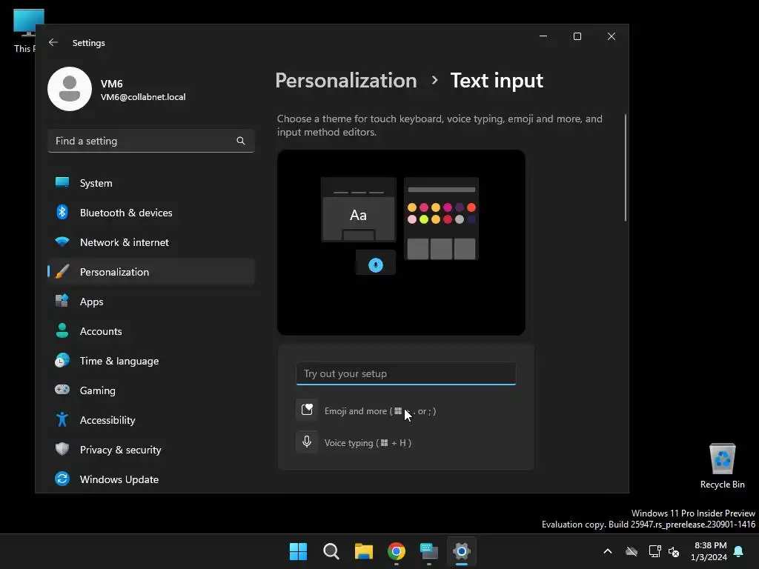
Task: Launch Google Chrome from the taskbar
Action: point(397,551)
